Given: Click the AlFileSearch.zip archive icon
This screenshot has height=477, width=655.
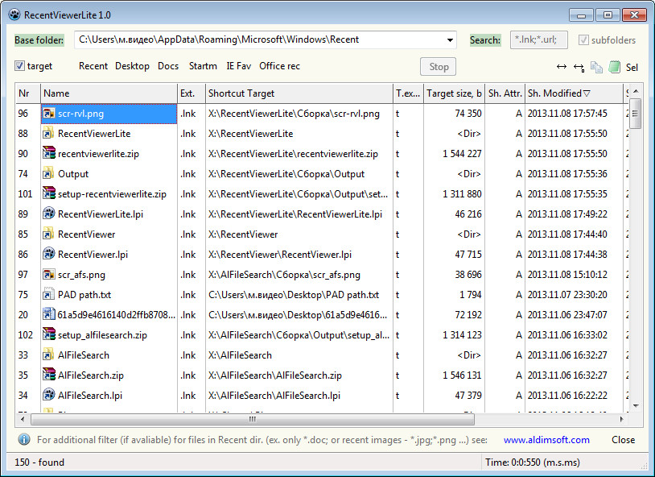Looking at the screenshot, I should click(49, 375).
